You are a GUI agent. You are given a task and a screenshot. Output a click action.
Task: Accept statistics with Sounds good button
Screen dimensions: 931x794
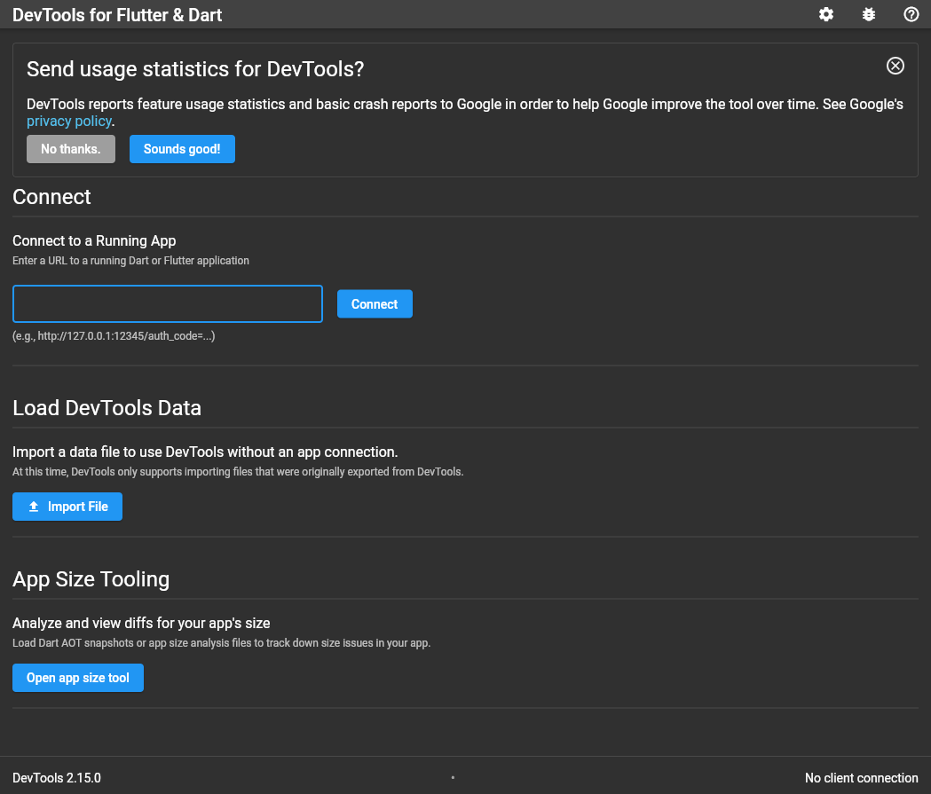click(182, 149)
